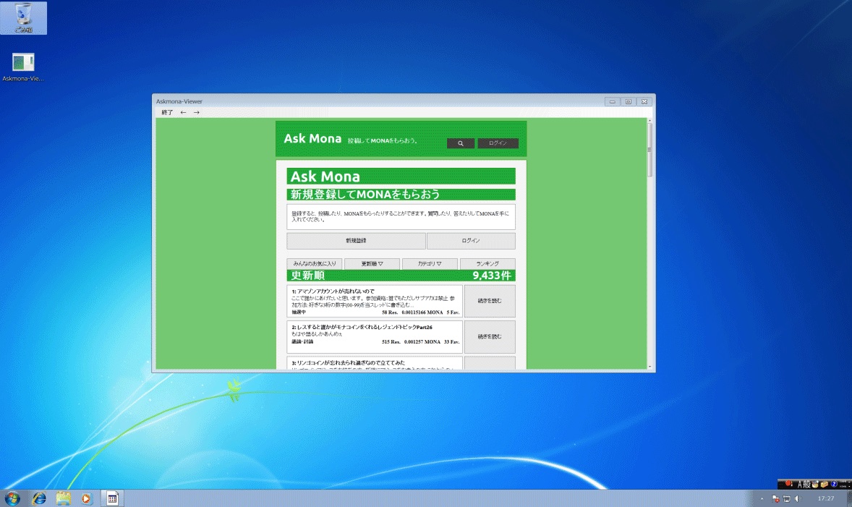Screen dimensions: 852x507
Task: Expand the カテゴリ category dropdown
Action: (430, 264)
